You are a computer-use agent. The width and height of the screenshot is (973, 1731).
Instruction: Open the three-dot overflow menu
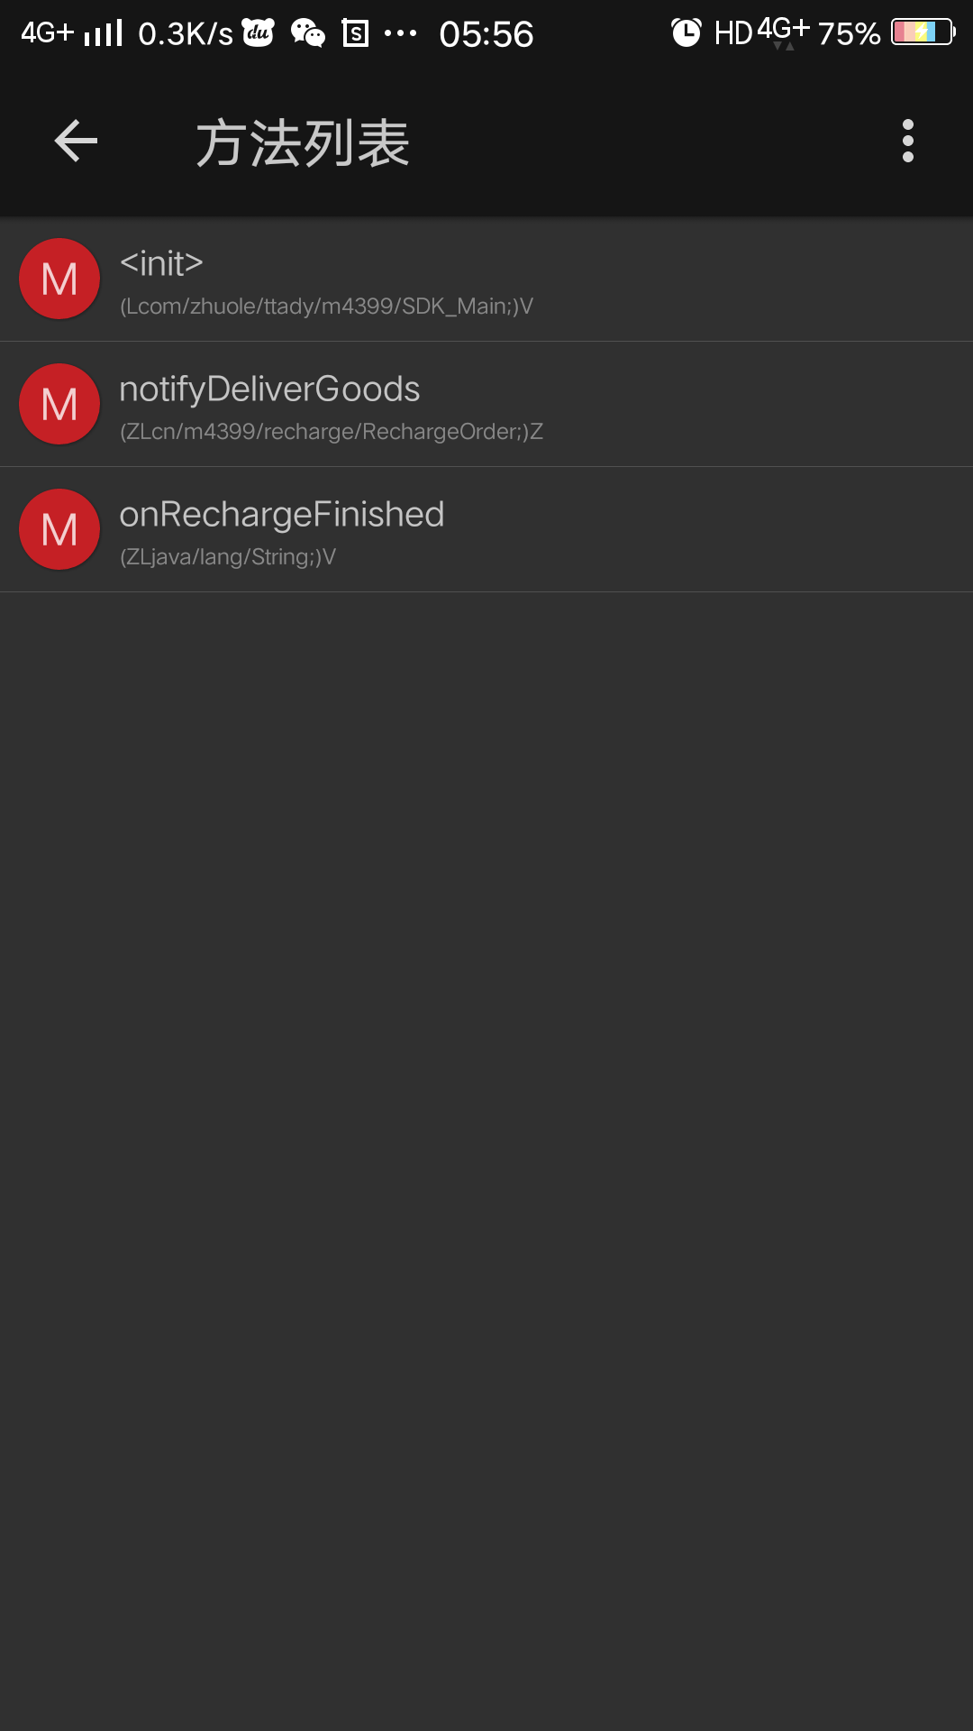[907, 142]
